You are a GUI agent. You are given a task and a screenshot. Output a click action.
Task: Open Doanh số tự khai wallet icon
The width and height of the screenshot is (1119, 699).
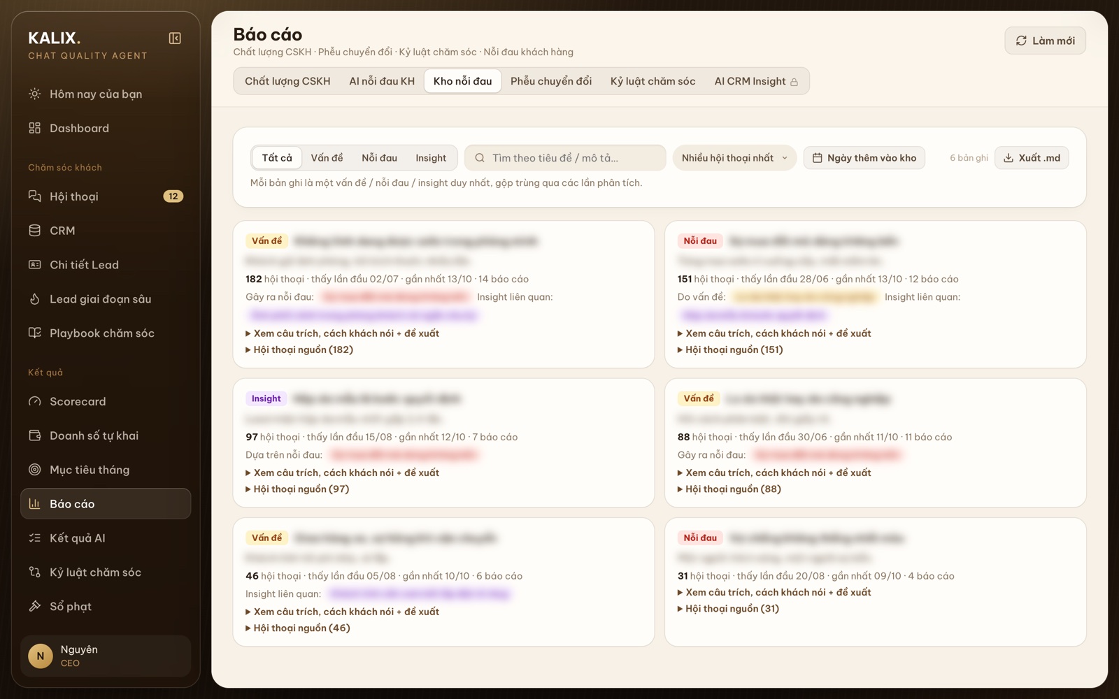(x=34, y=435)
